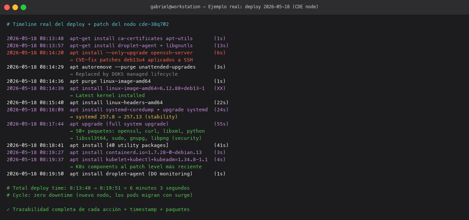Click timestamp 2026-05-18 08:14:36
The image size is (469, 220).
click(x=35, y=81)
